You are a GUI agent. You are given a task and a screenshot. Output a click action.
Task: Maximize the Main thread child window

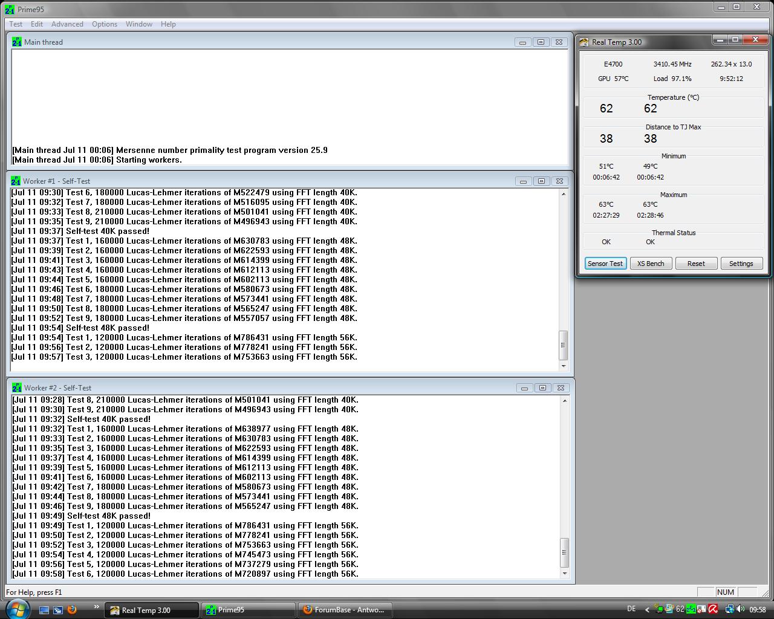[541, 42]
